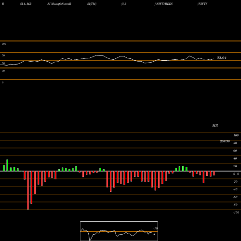This screenshot has height=241, width=241.
Task: Click the end of the RSI line
Action: (x=214, y=59)
